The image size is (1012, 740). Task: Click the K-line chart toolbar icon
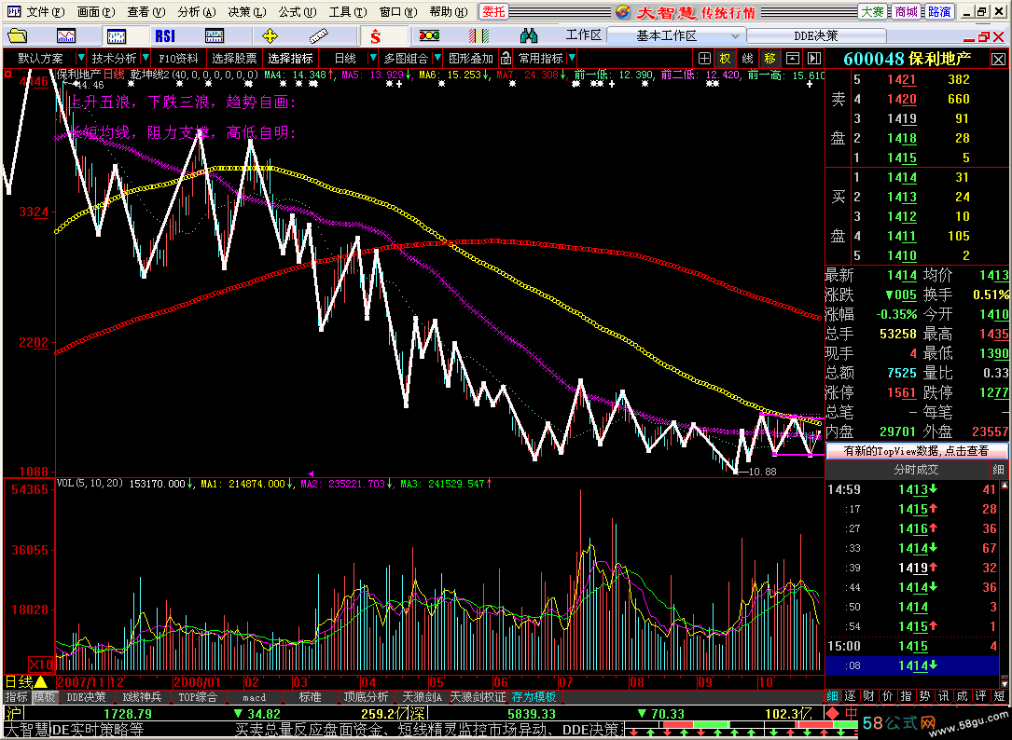[x=117, y=35]
